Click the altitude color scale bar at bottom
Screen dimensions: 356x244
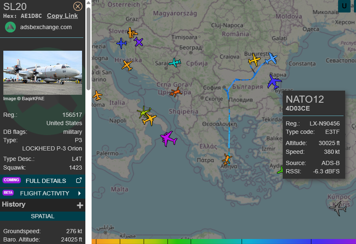[224, 242]
